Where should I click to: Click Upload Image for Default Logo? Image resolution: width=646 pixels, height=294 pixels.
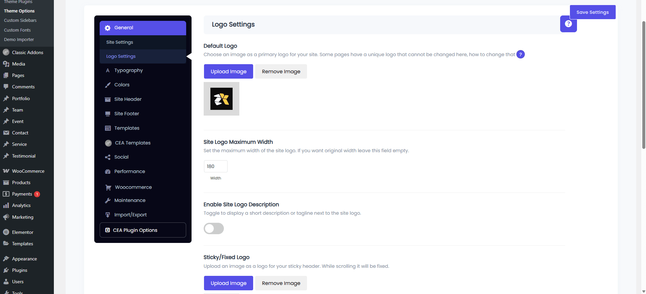(228, 72)
